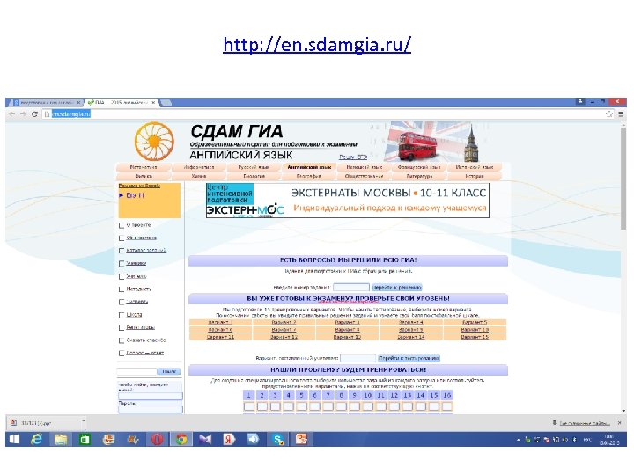Tick the checkbox under number 12

click(x=394, y=406)
